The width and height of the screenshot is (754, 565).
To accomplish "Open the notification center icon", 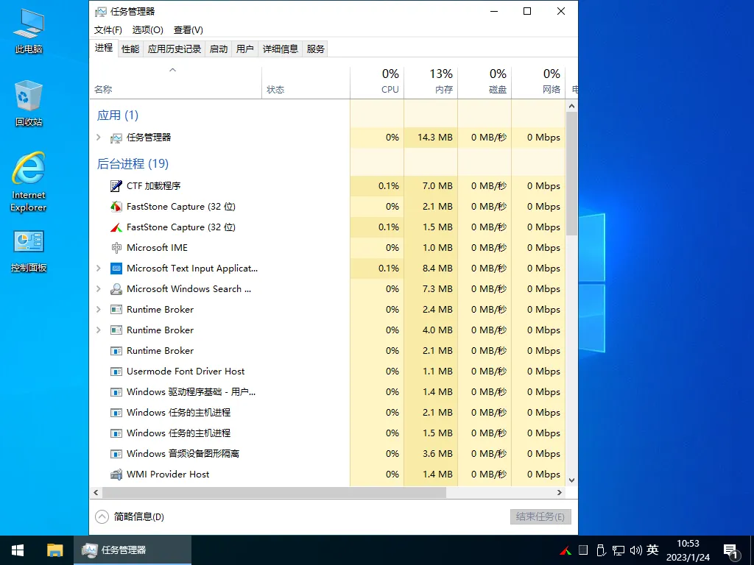I will pyautogui.click(x=731, y=552).
